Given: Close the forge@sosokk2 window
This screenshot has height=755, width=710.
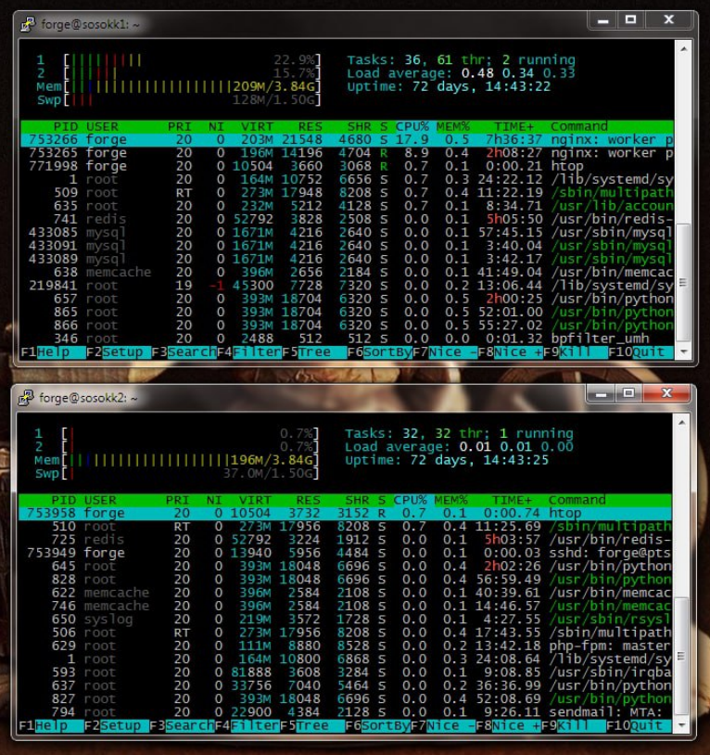Looking at the screenshot, I should tap(666, 393).
